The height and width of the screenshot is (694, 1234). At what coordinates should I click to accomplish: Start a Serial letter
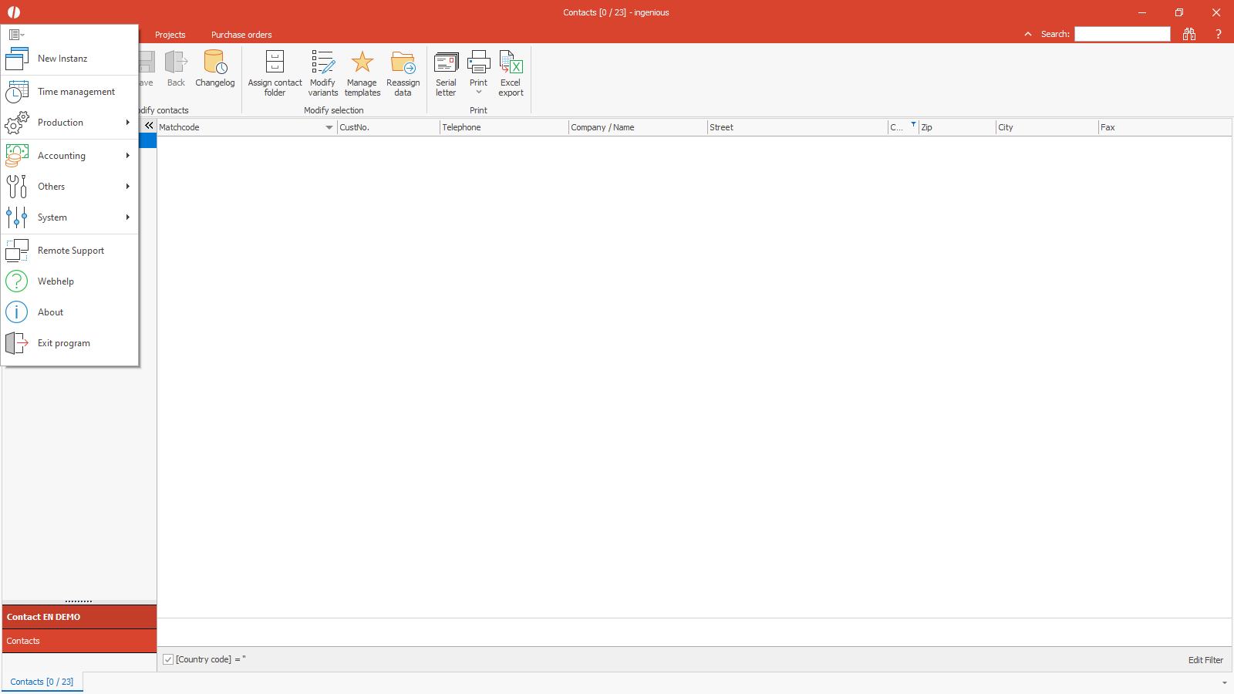446,63
